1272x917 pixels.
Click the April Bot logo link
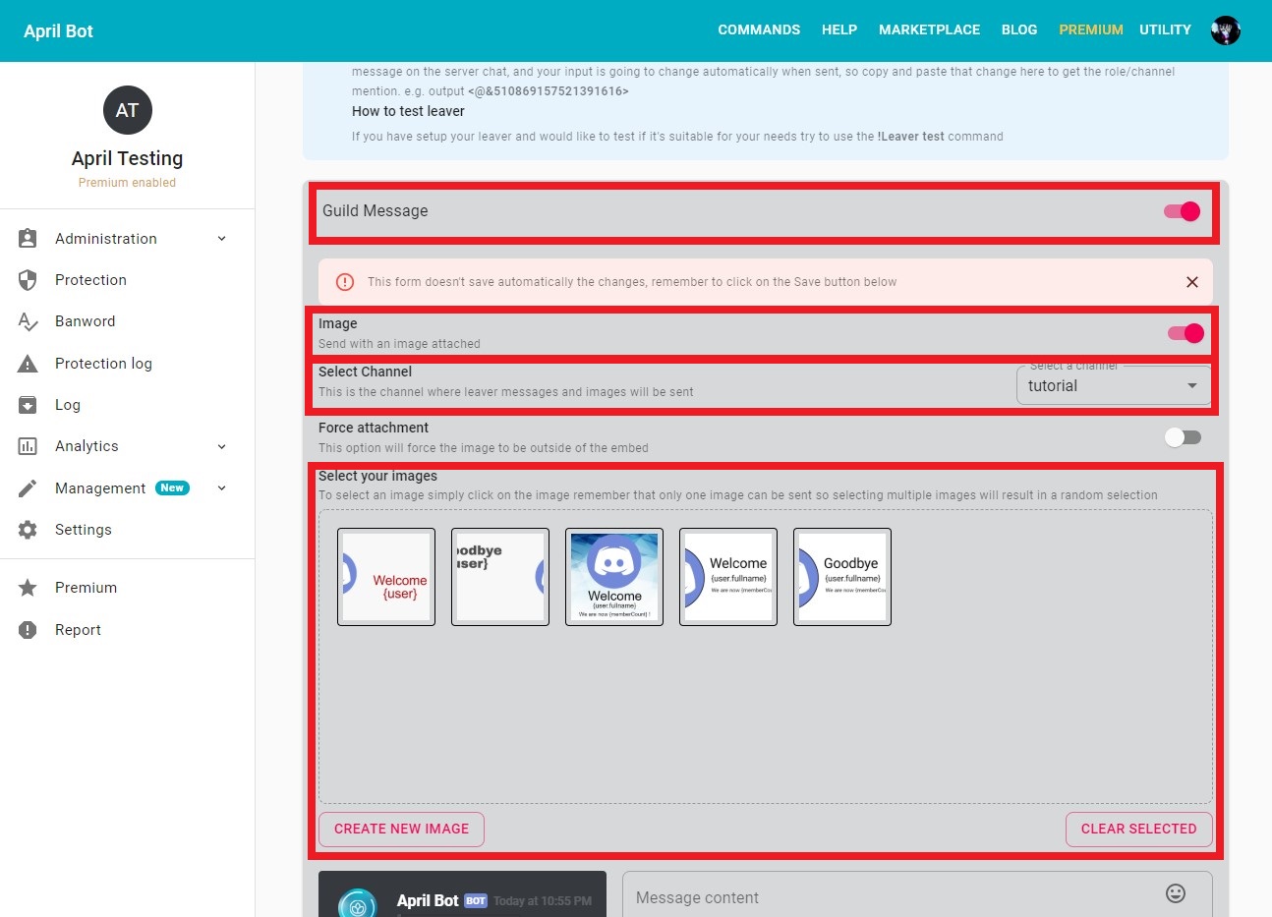(x=59, y=30)
